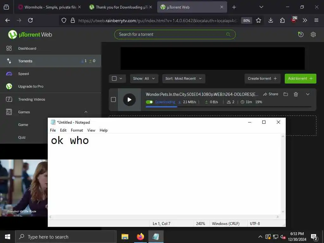Click the Firefox taskbar icon
Viewport: 324px width, 243px height.
140,237
